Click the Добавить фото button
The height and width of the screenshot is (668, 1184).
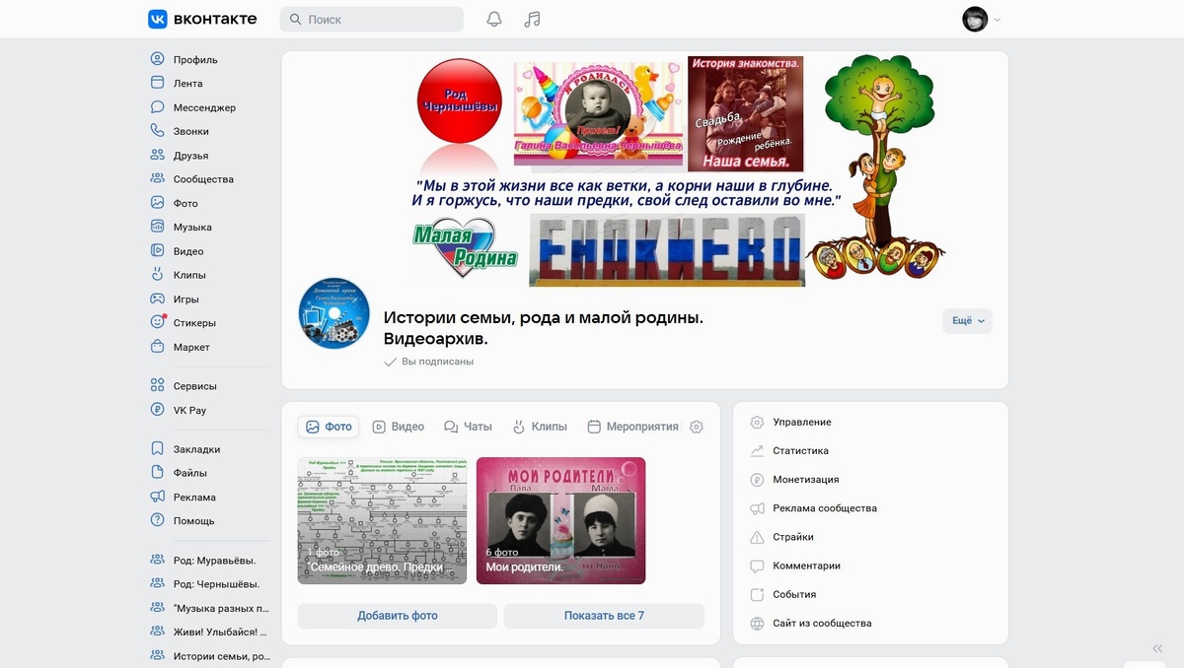[x=396, y=615]
